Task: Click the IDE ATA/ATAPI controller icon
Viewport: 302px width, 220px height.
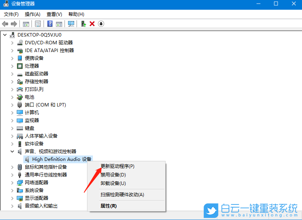Action: 20,51
